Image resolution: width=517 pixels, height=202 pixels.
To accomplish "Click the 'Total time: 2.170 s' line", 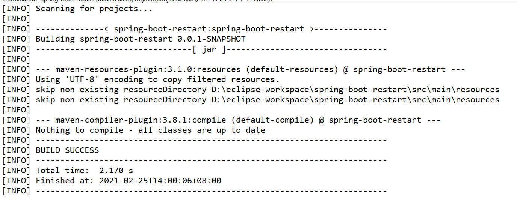I will pyautogui.click(x=84, y=171).
